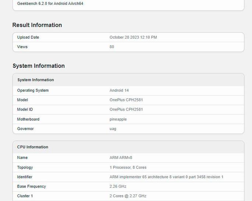This screenshot has height=201, width=252.
Task: Select the 'October 28 2023 12:10 PM' value
Action: click(133, 37)
